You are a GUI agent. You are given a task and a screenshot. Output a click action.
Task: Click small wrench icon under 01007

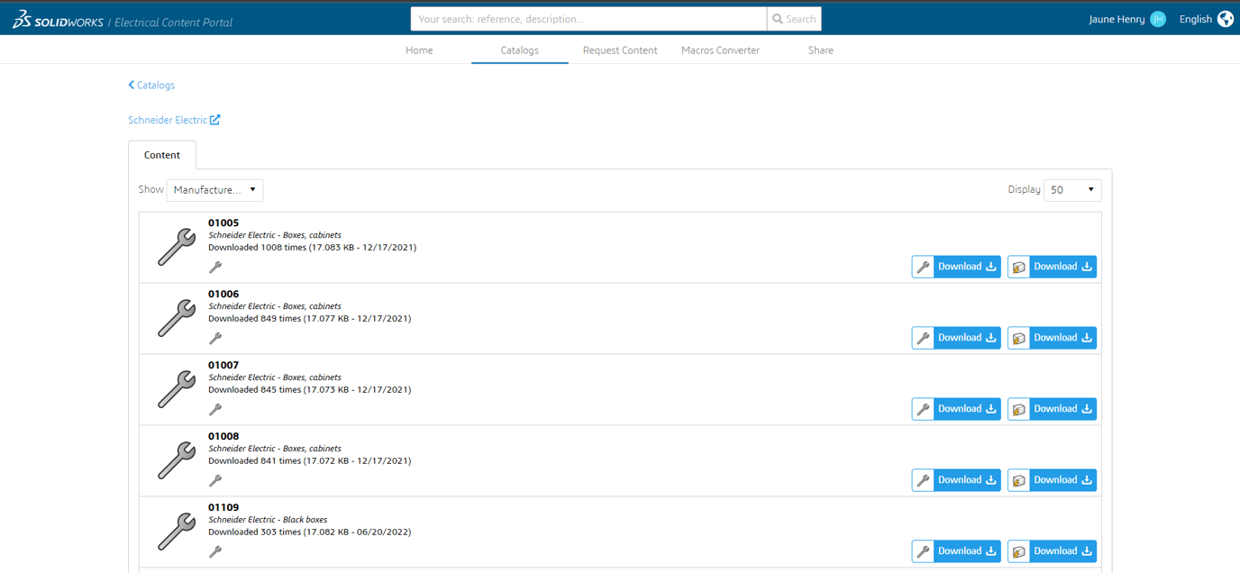tap(215, 410)
